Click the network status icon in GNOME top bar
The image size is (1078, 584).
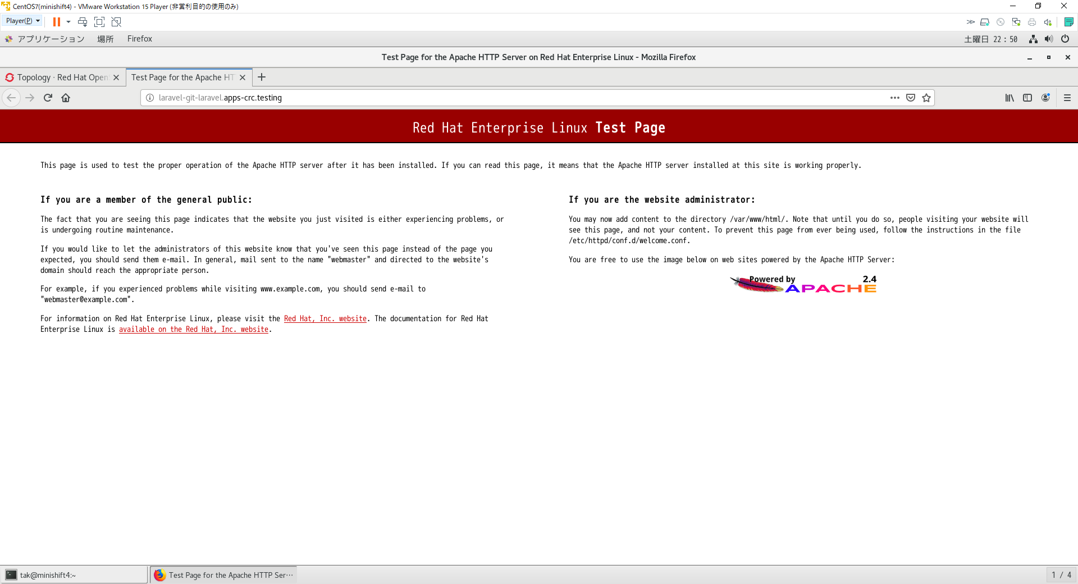[x=1033, y=39]
